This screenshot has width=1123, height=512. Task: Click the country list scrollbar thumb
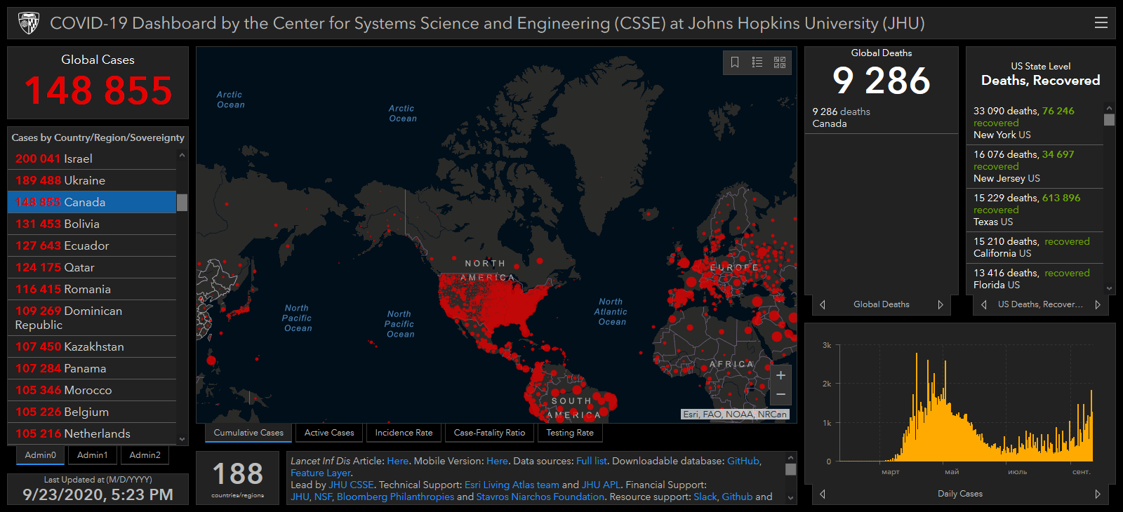tap(182, 203)
